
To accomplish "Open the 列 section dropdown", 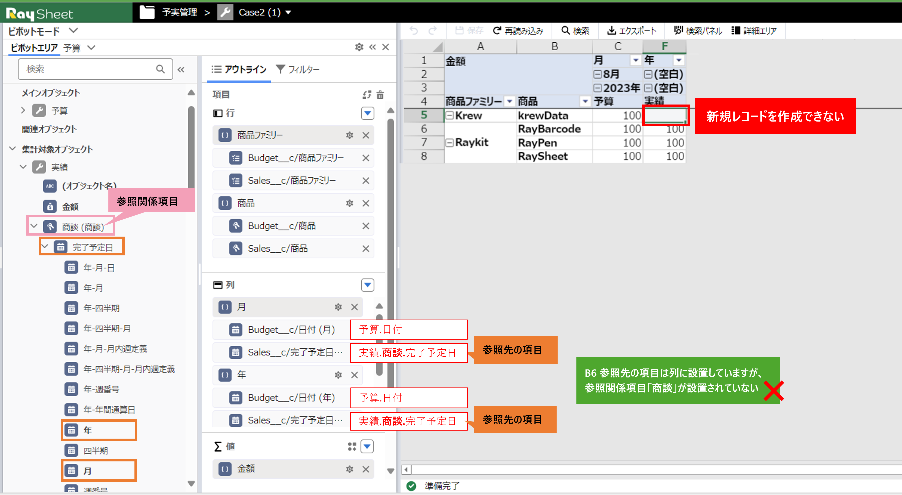I will coord(367,285).
